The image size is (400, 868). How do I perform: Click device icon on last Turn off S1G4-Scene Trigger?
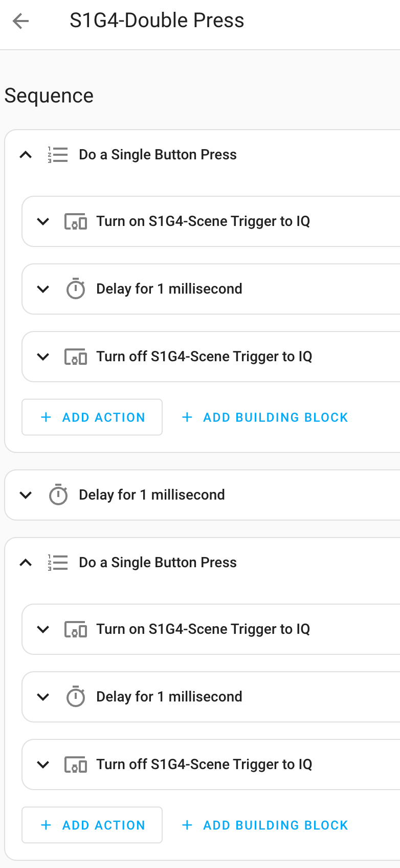click(x=76, y=765)
